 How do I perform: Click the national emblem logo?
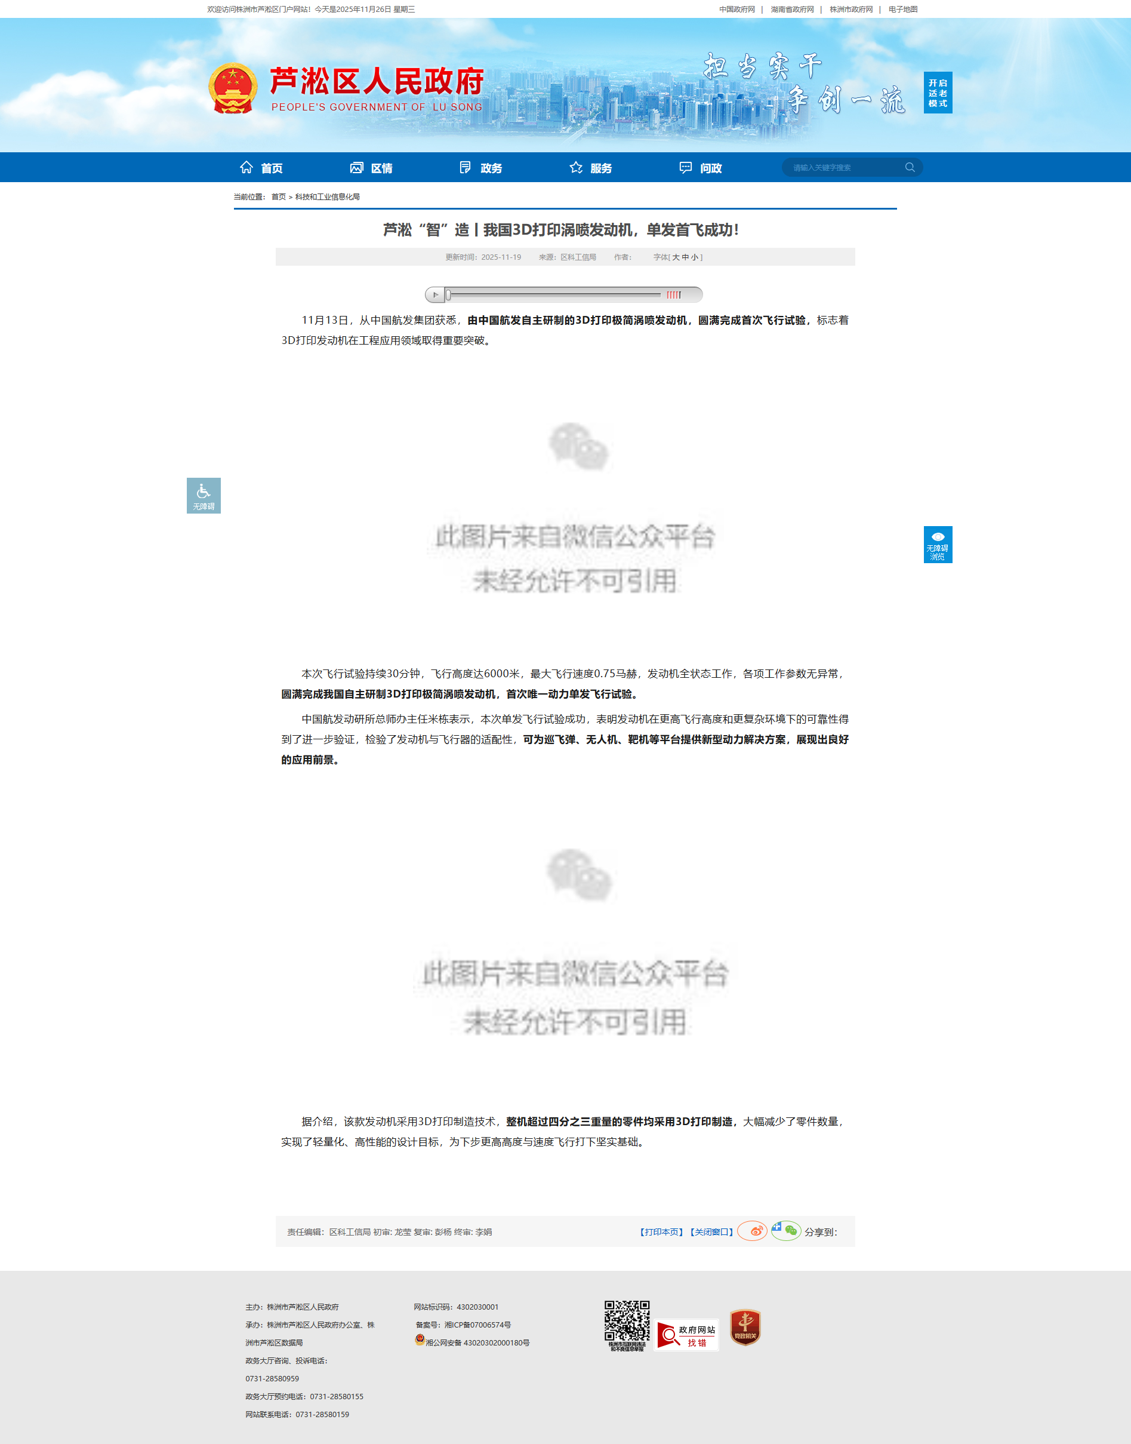232,89
